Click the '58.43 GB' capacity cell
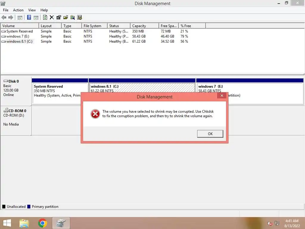Screen dimensions: 305x229 [x=139, y=36]
